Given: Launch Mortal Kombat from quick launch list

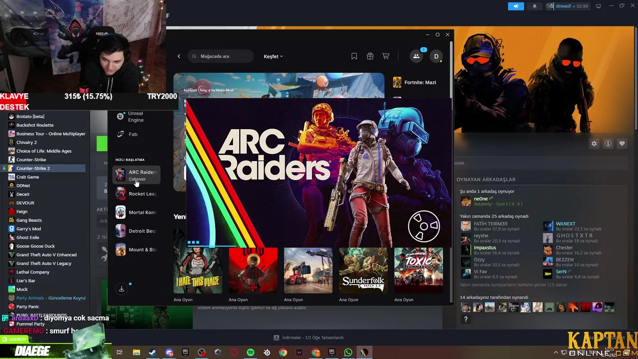Looking at the screenshot, I should coord(137,212).
